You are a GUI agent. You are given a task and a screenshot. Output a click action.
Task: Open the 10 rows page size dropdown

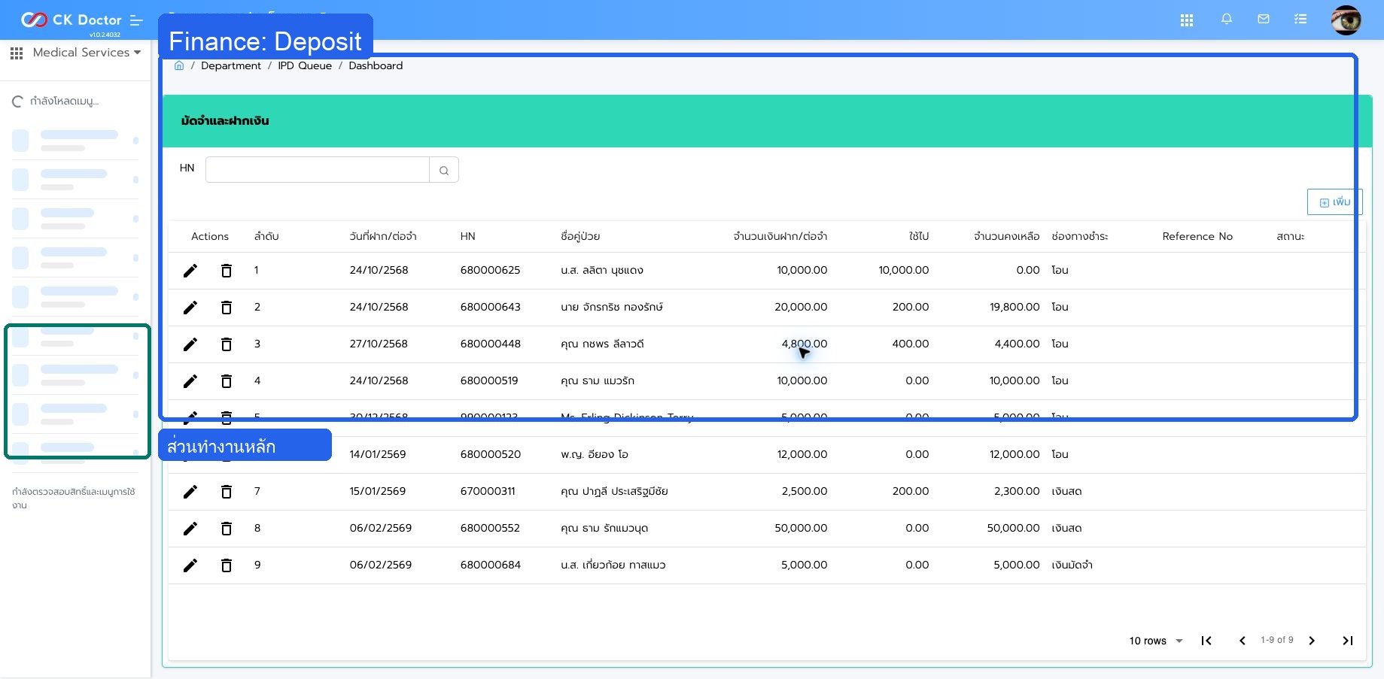coord(1156,641)
